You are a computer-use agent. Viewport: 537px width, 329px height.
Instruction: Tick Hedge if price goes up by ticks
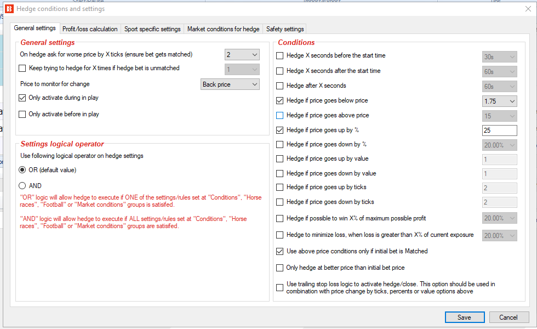pos(280,187)
